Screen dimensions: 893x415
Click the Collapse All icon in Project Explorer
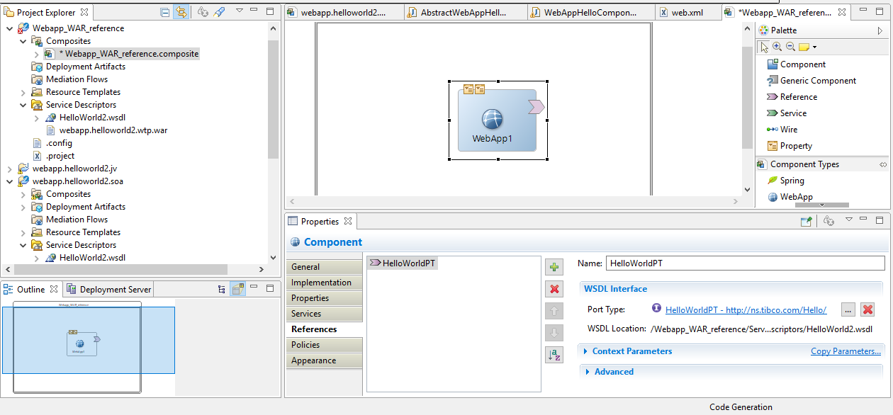[165, 12]
